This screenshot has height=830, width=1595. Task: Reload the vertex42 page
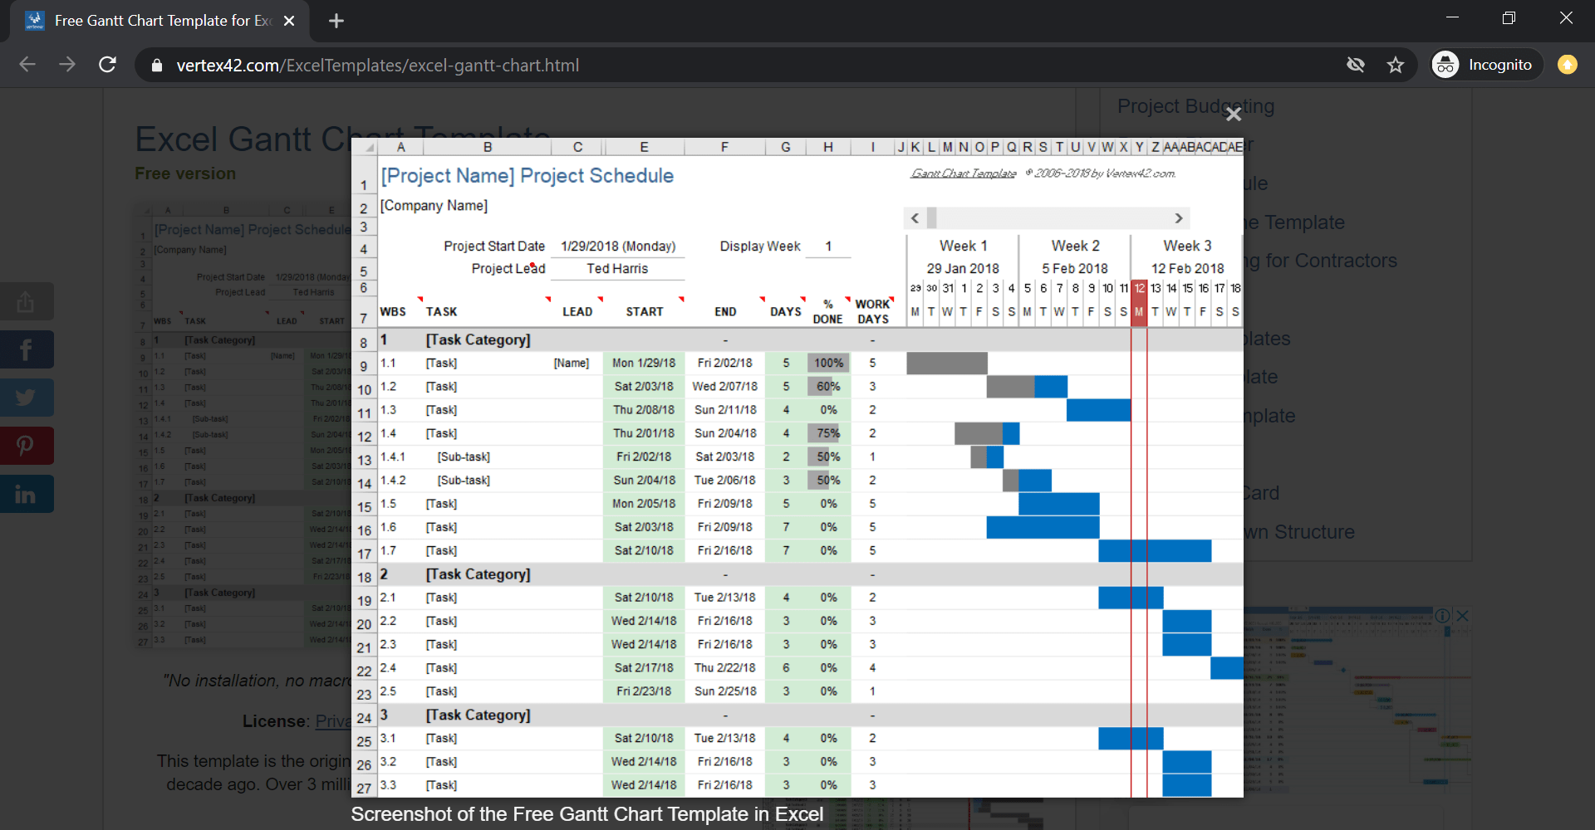[x=107, y=65]
